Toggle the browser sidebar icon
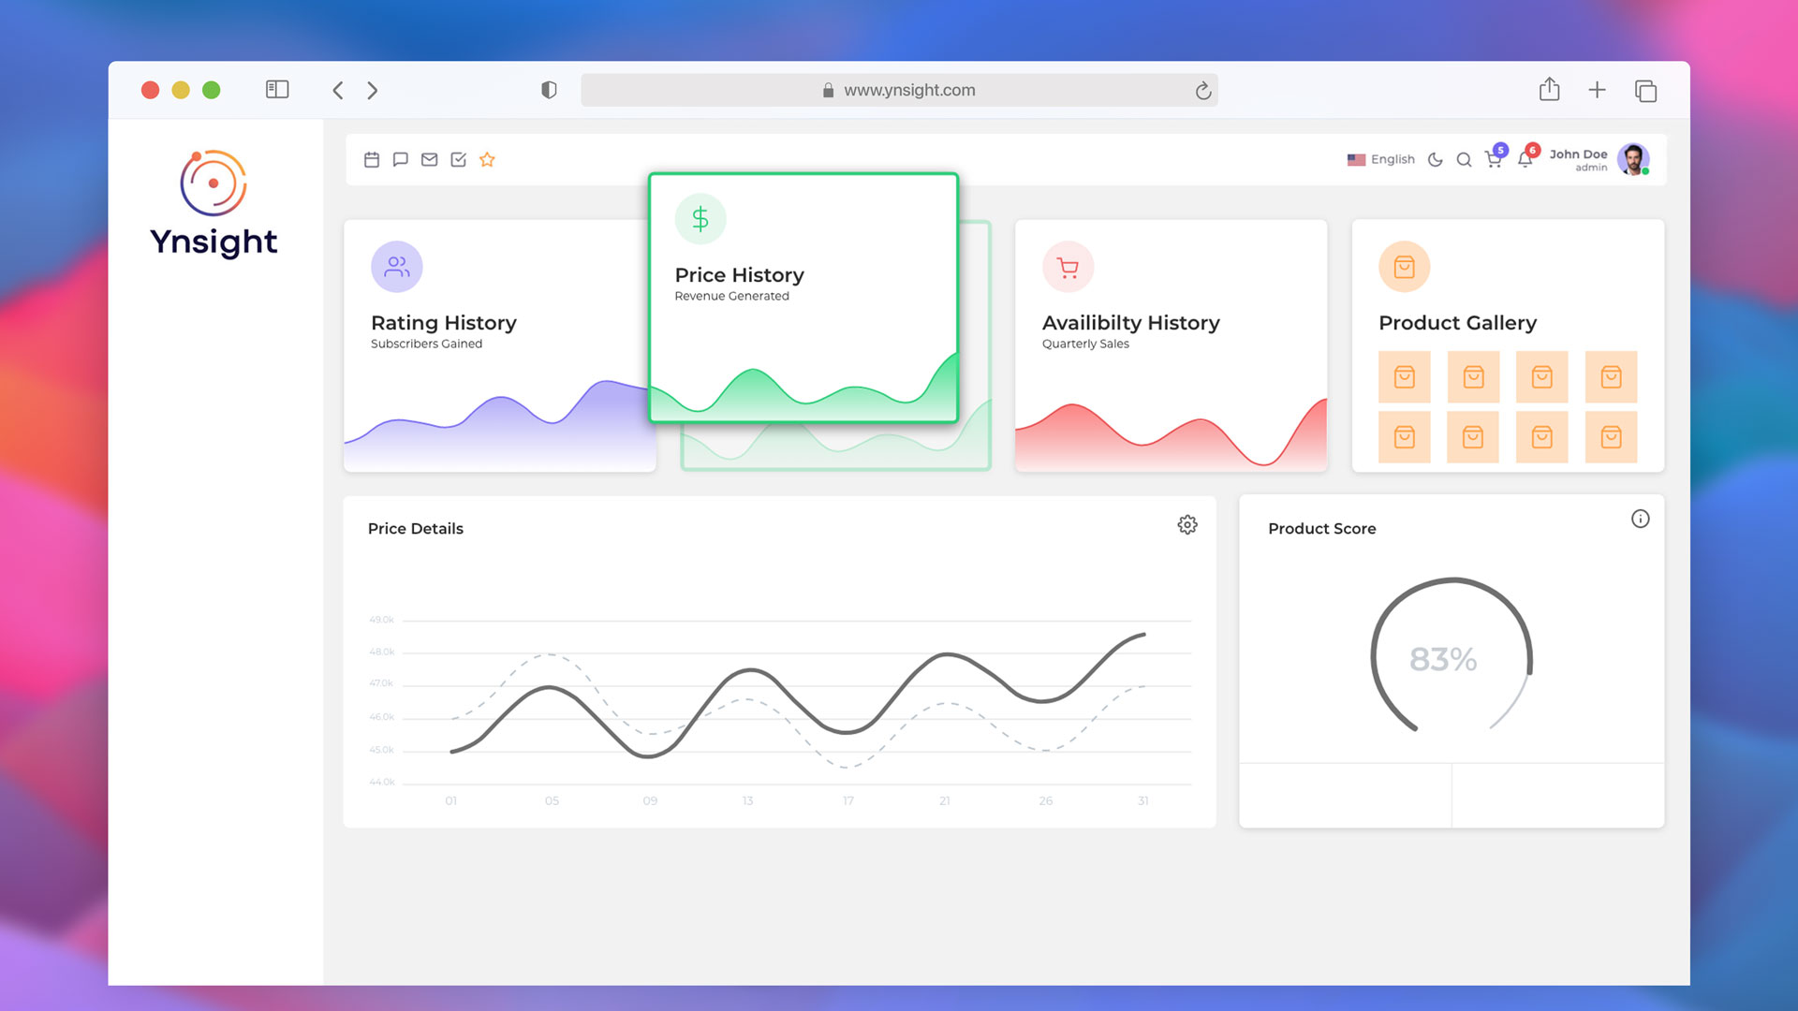The height and width of the screenshot is (1011, 1798). (x=277, y=90)
